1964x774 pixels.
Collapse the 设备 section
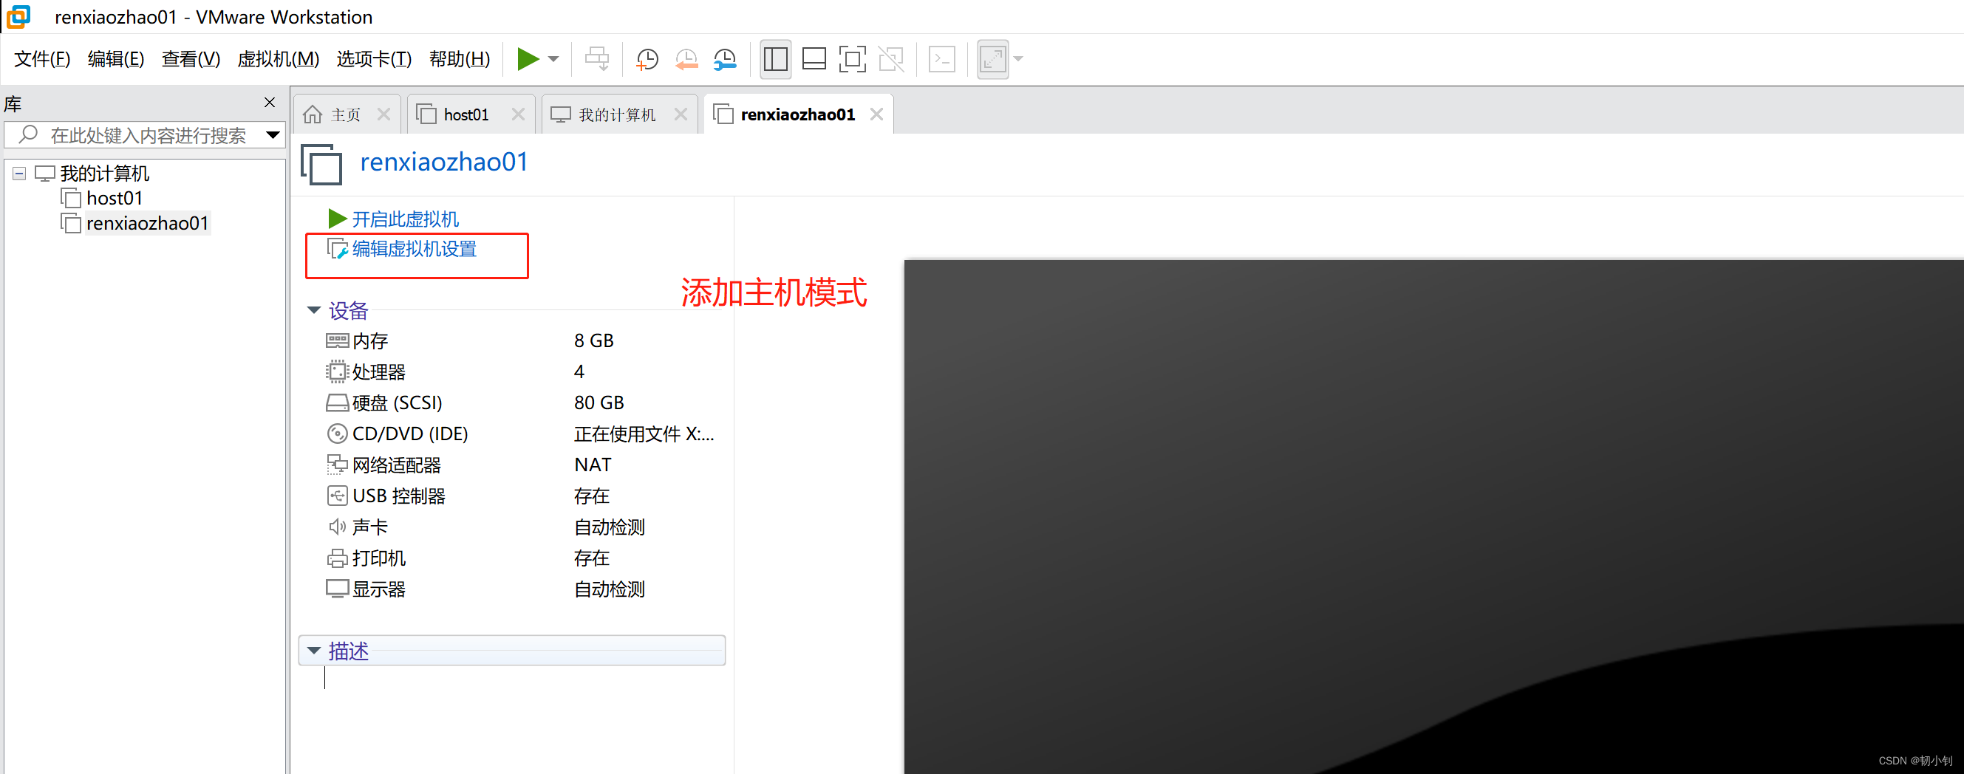click(313, 310)
